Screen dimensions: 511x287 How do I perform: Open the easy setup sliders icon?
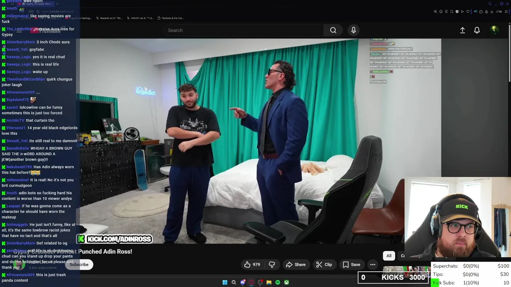pos(506,12)
